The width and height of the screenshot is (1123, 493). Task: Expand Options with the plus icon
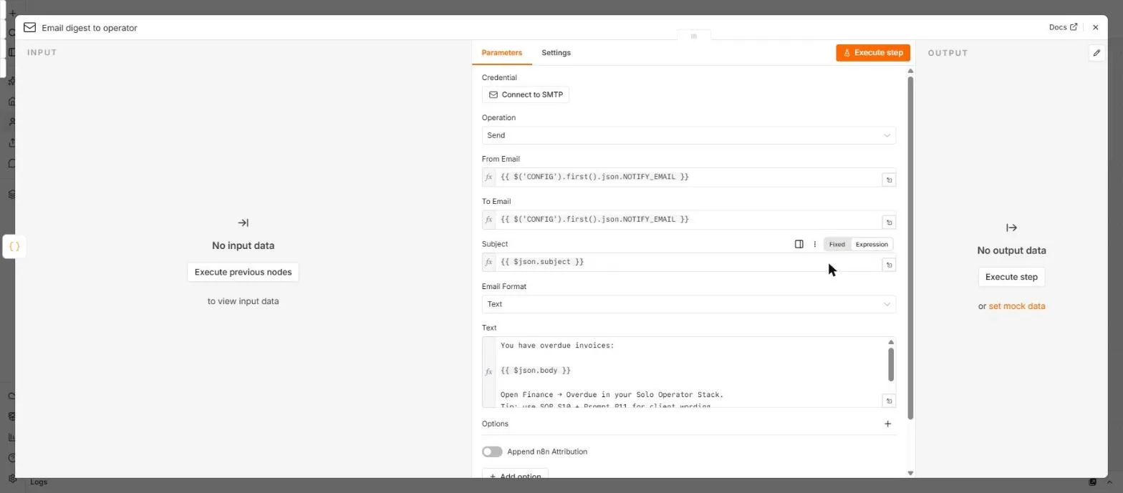[887, 424]
